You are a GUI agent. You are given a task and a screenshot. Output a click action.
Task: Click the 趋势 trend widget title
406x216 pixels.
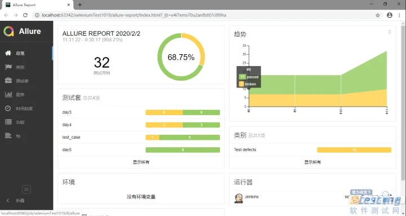(240, 34)
